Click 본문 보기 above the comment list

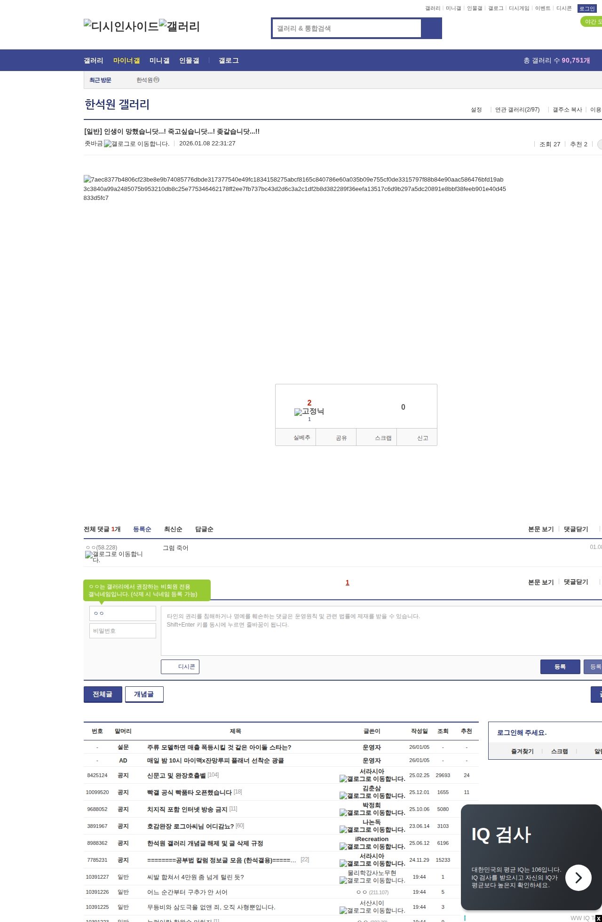coord(541,529)
